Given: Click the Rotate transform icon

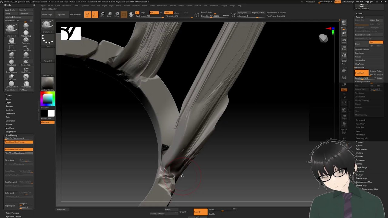Looking at the screenshot, I should pyautogui.click(x=117, y=14).
